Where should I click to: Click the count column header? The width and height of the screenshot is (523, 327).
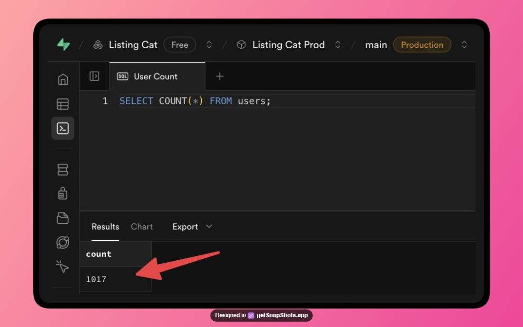pyautogui.click(x=116, y=254)
